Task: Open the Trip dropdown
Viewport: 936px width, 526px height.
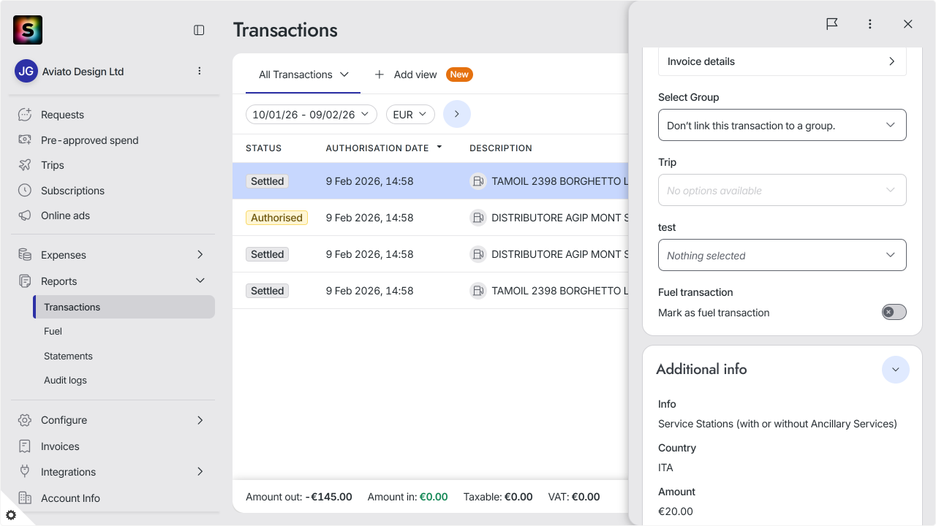Action: tap(782, 190)
